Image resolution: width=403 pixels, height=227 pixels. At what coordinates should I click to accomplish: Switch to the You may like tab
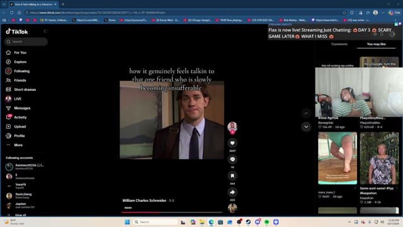point(377,44)
